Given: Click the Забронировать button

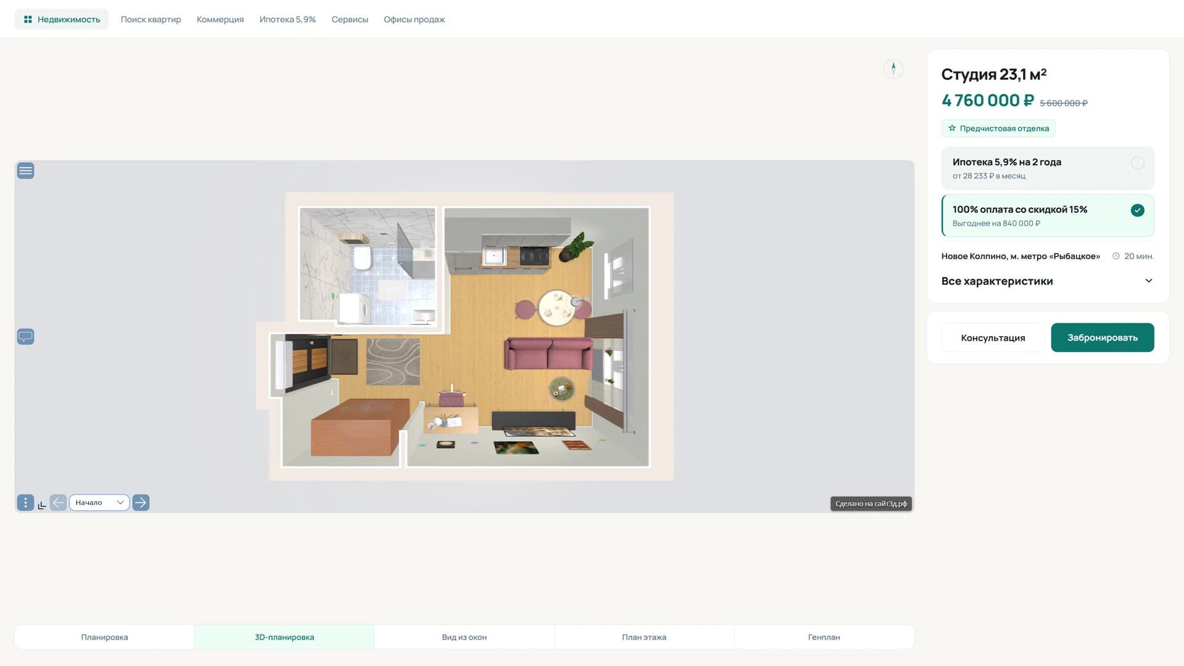Looking at the screenshot, I should [1103, 337].
